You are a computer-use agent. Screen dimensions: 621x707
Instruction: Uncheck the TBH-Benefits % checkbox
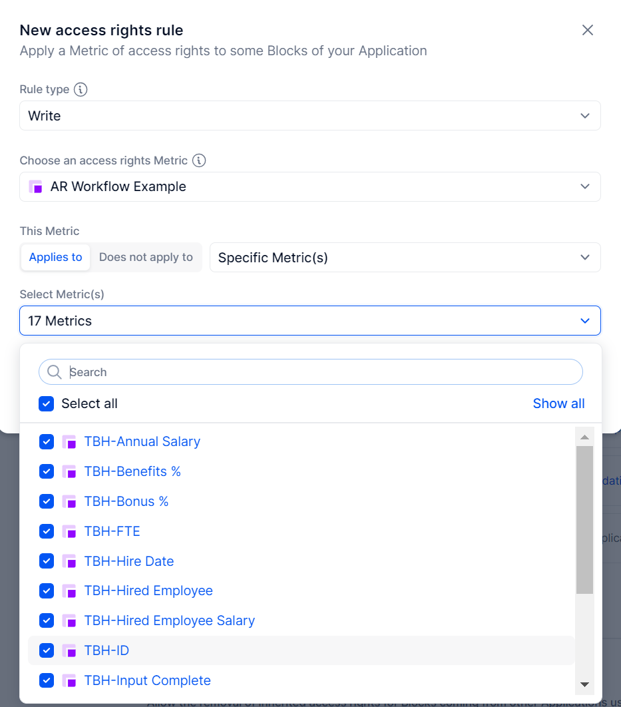pyautogui.click(x=47, y=471)
